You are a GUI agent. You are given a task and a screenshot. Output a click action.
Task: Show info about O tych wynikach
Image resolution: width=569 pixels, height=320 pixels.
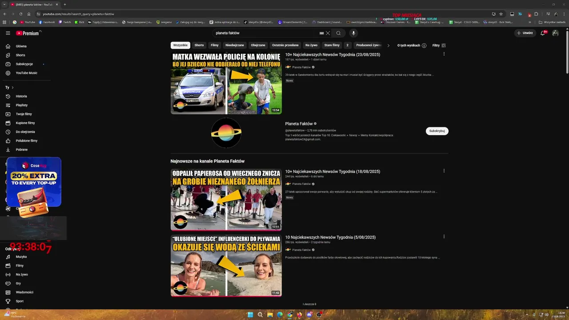point(424,45)
